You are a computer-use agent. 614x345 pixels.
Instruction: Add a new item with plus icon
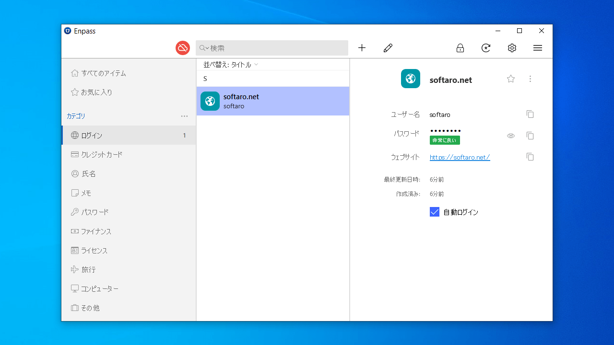(362, 48)
